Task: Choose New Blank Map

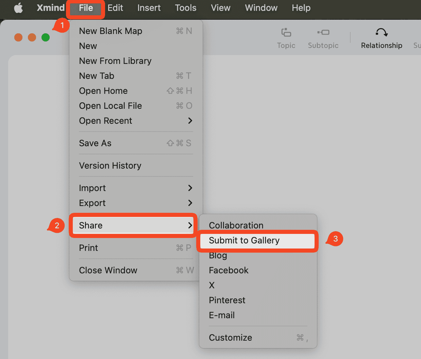Action: [136, 31]
